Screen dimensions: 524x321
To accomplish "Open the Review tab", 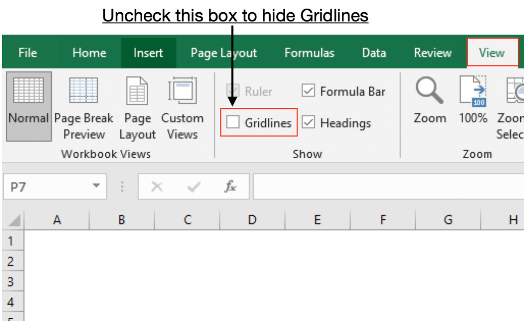I will tap(432, 53).
